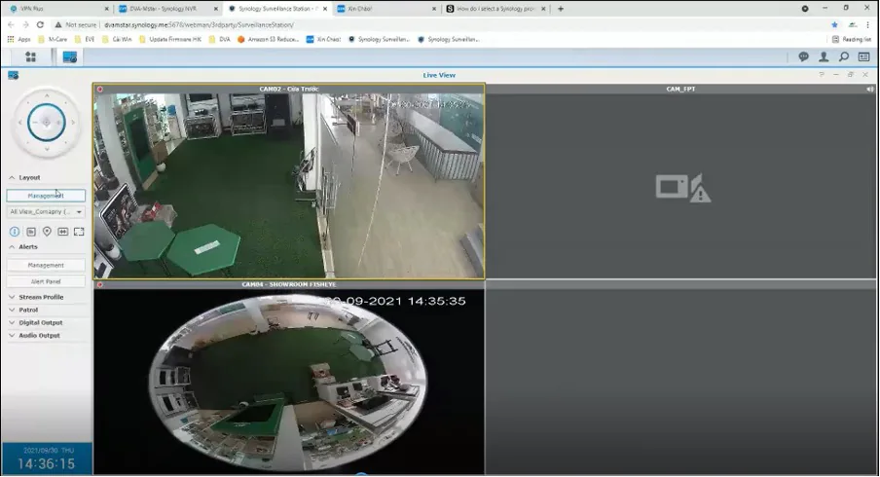Screen dimensions: 880x477
Task: Open new browser tab plus button
Action: (x=560, y=9)
